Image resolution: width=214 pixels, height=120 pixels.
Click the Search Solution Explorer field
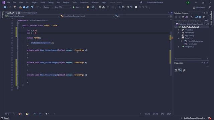pyautogui.click(x=190, y=21)
